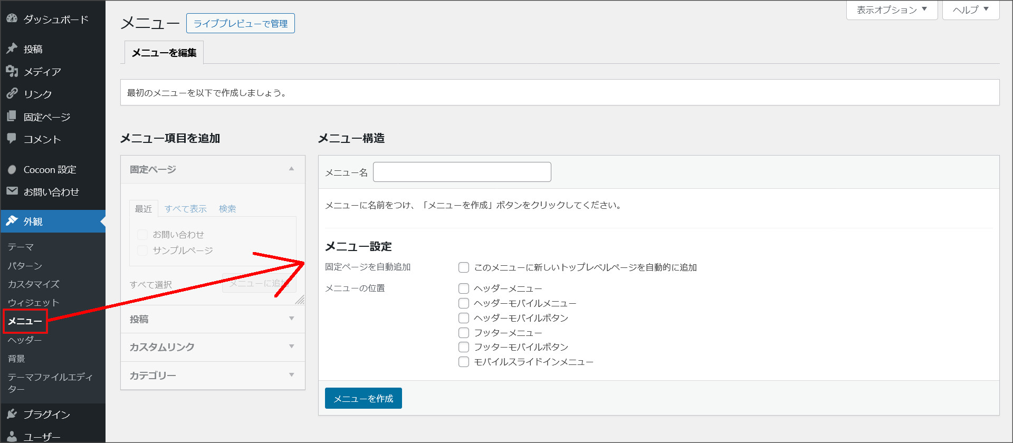The width and height of the screenshot is (1013, 443).
Task: Click the envelope icon beside お問い合わせ
Action: tap(12, 191)
